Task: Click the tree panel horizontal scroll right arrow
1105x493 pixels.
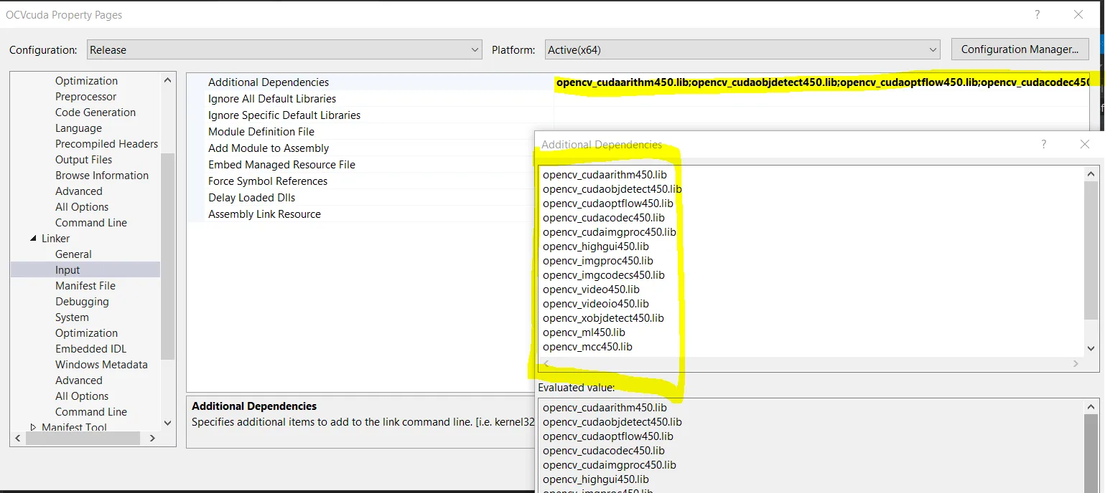Action: click(x=152, y=438)
